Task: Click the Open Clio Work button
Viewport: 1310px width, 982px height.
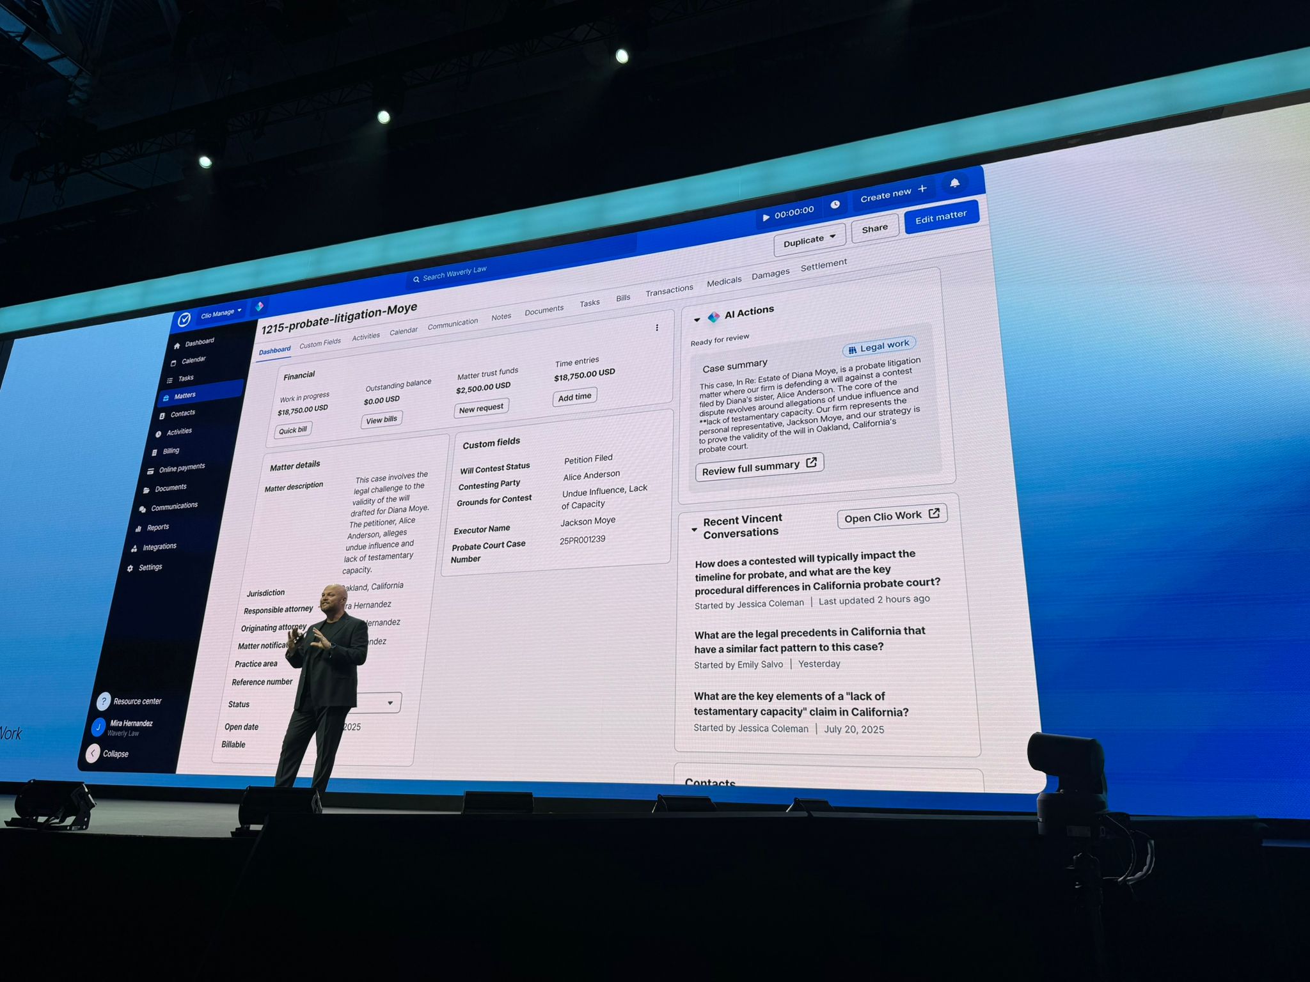Action: coord(891,517)
